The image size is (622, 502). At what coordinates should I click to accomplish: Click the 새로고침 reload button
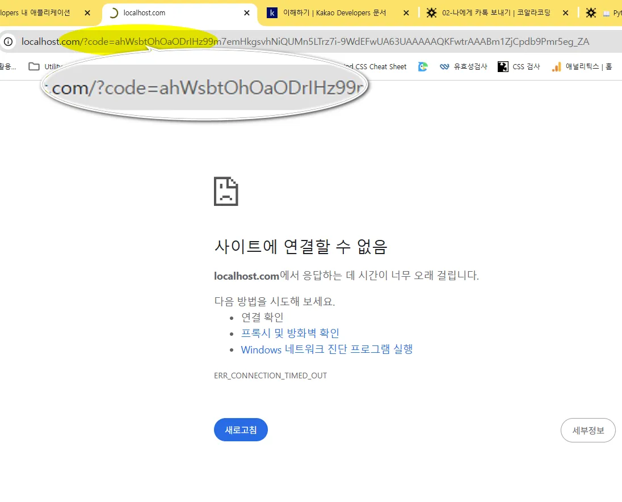pos(241,430)
